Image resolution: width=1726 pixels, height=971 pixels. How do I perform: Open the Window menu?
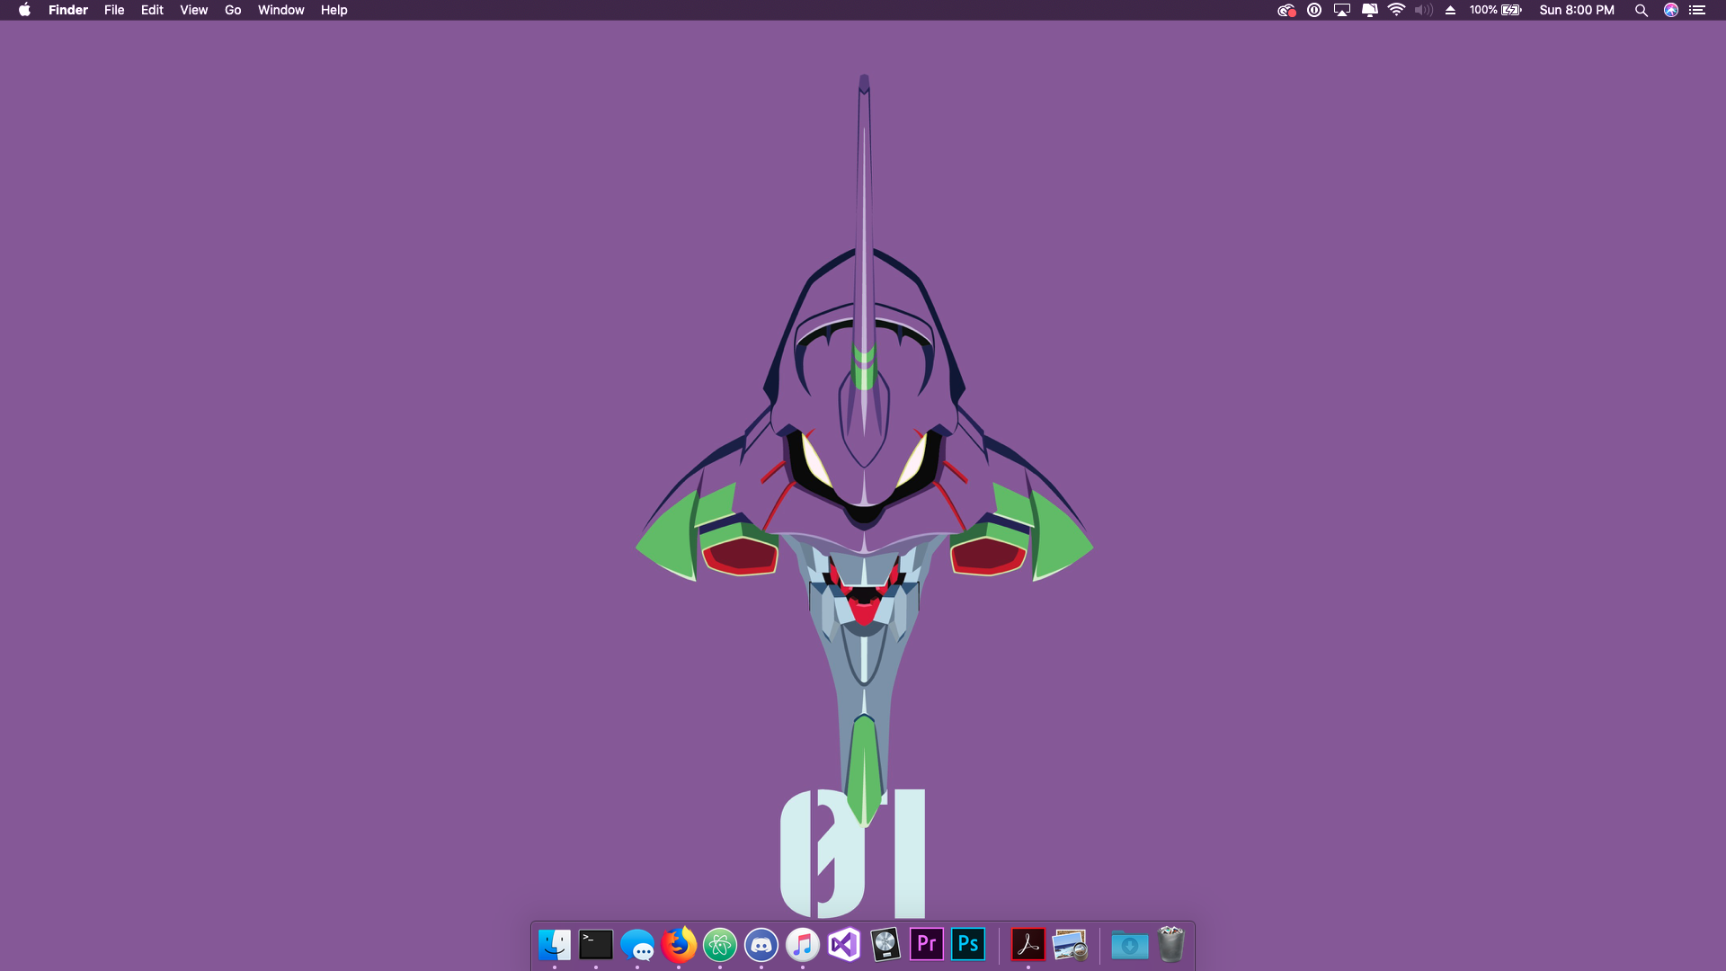click(281, 10)
